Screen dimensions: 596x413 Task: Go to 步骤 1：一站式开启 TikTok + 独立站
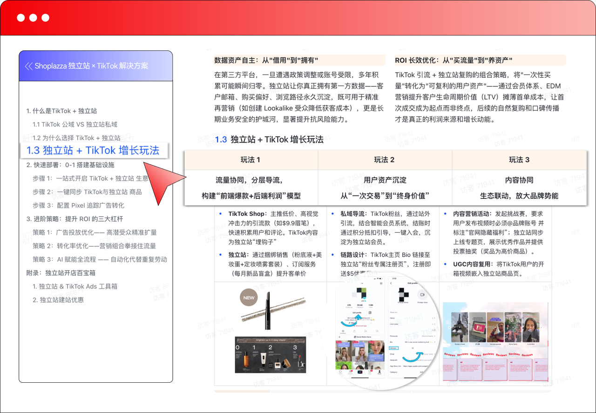[90, 178]
